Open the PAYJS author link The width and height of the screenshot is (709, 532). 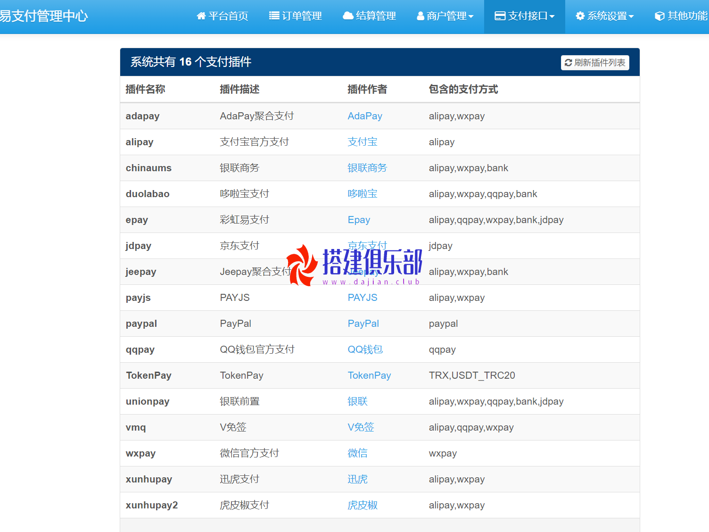pos(363,298)
